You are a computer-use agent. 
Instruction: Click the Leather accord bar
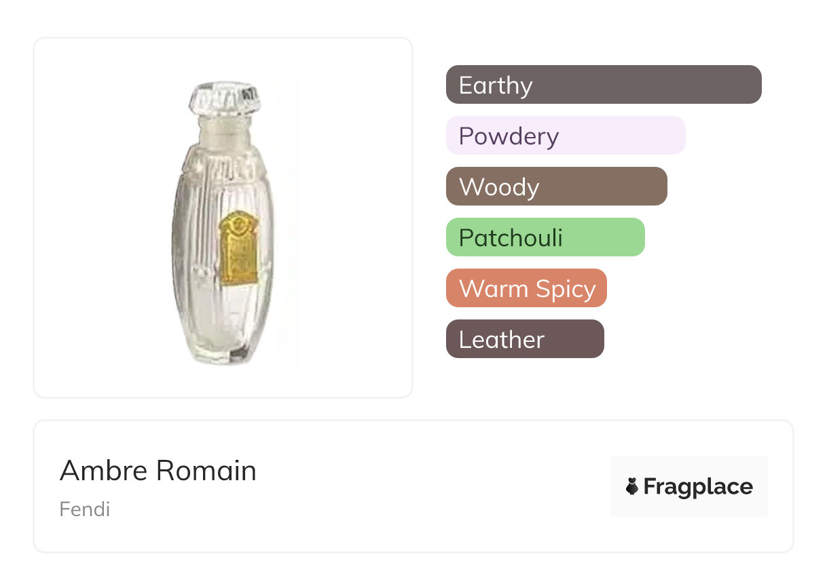525,339
